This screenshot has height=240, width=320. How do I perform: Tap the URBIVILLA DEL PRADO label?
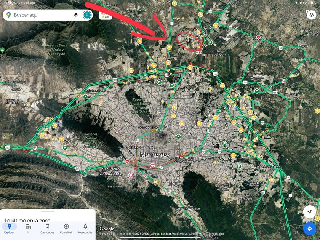[x=13, y=102]
